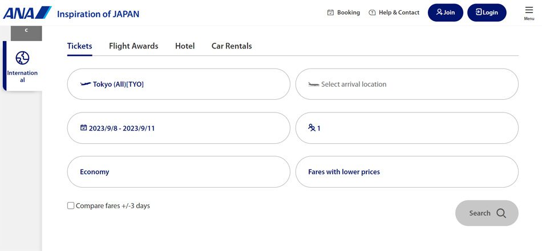Click the Help & Contact question icon
Image resolution: width=542 pixels, height=251 pixels.
[372, 13]
